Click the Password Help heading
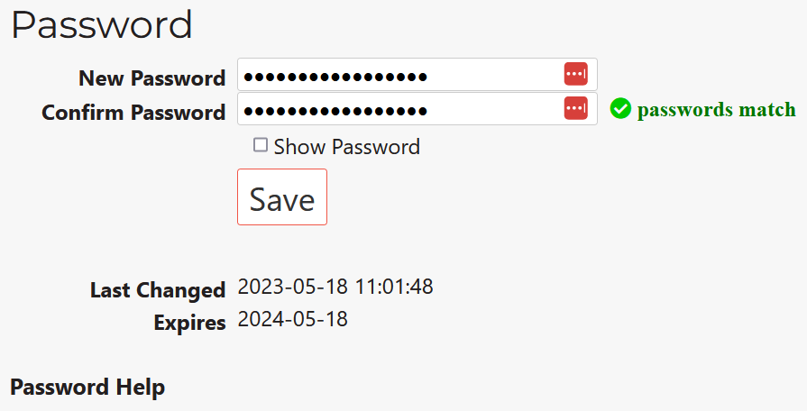The height and width of the screenshot is (411, 807). pyautogui.click(x=87, y=388)
